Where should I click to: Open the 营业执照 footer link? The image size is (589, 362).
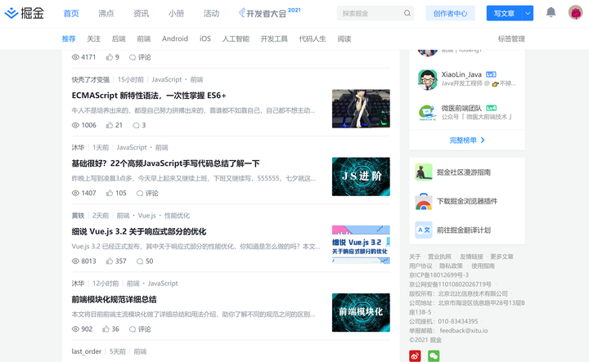439,257
